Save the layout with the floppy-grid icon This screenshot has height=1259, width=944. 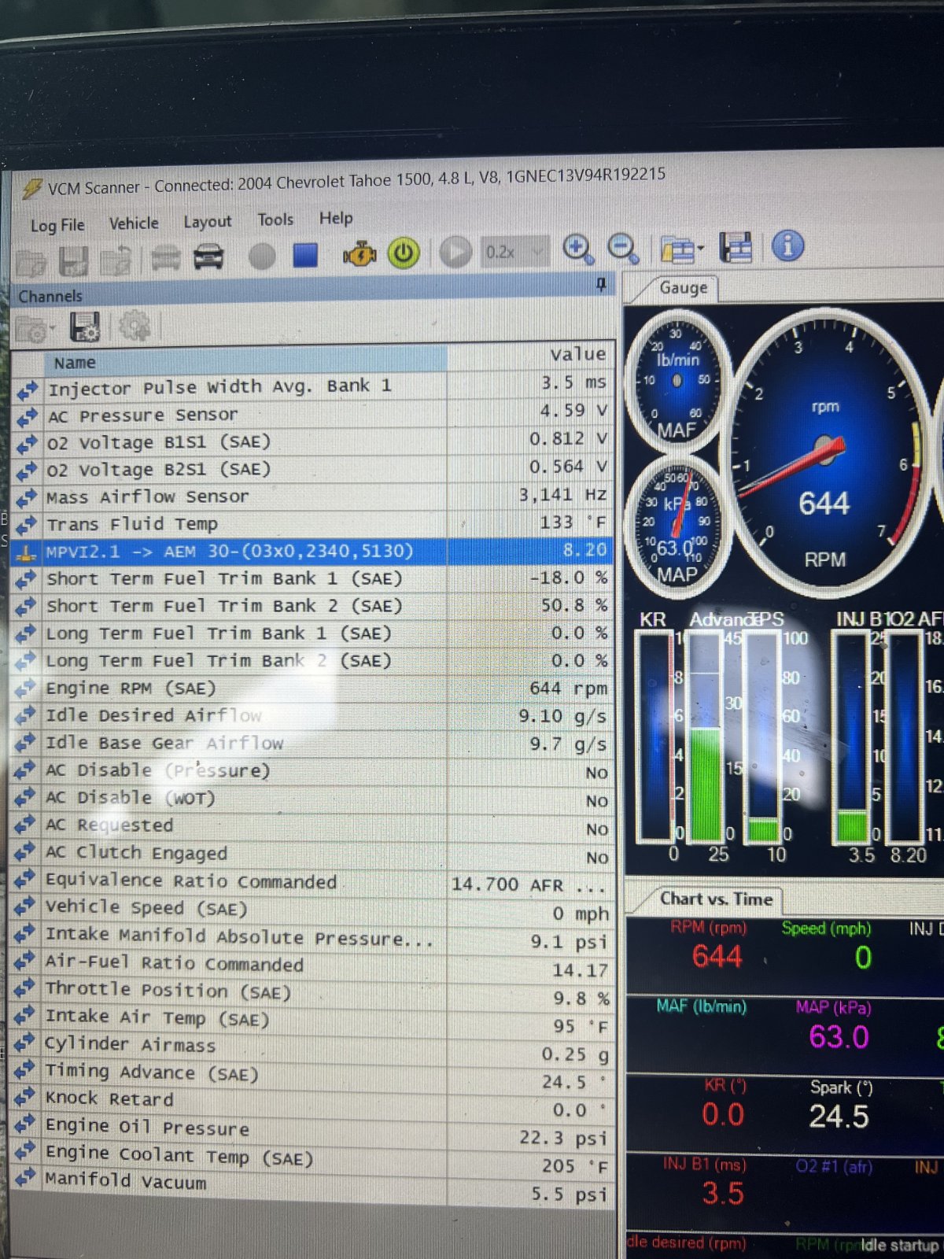[x=736, y=247]
